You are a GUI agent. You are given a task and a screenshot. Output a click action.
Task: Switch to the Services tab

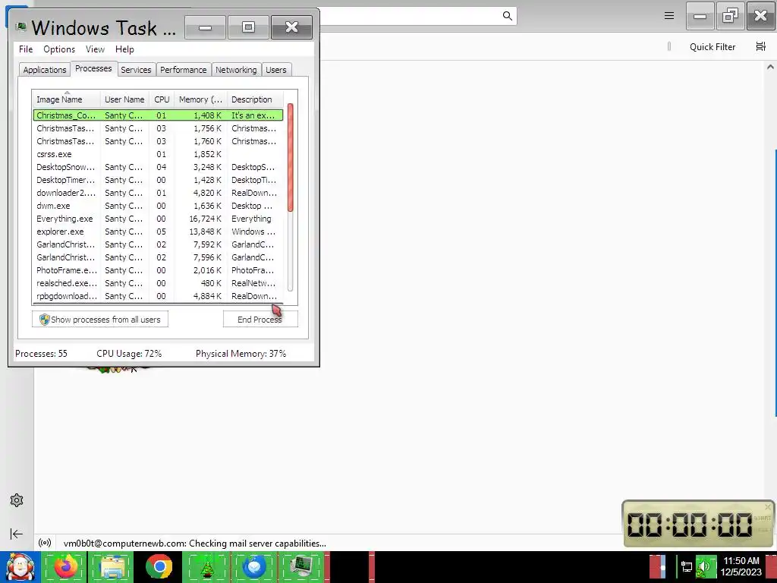point(136,70)
